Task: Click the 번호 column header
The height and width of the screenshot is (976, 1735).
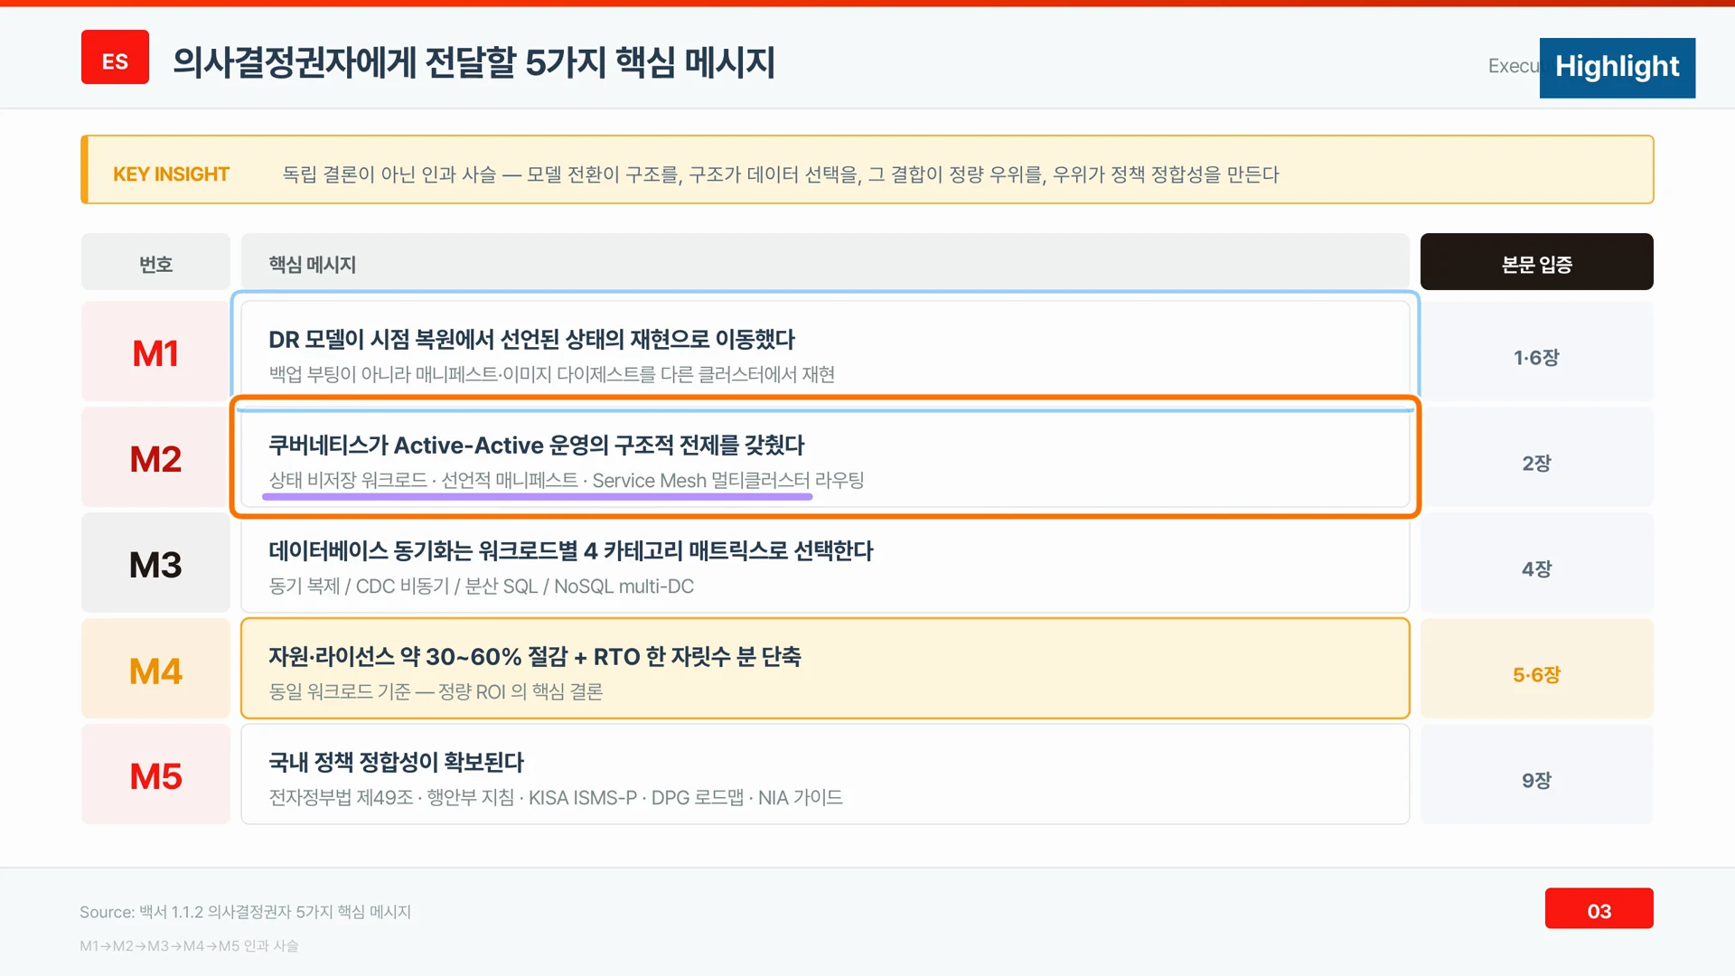Action: 155,262
